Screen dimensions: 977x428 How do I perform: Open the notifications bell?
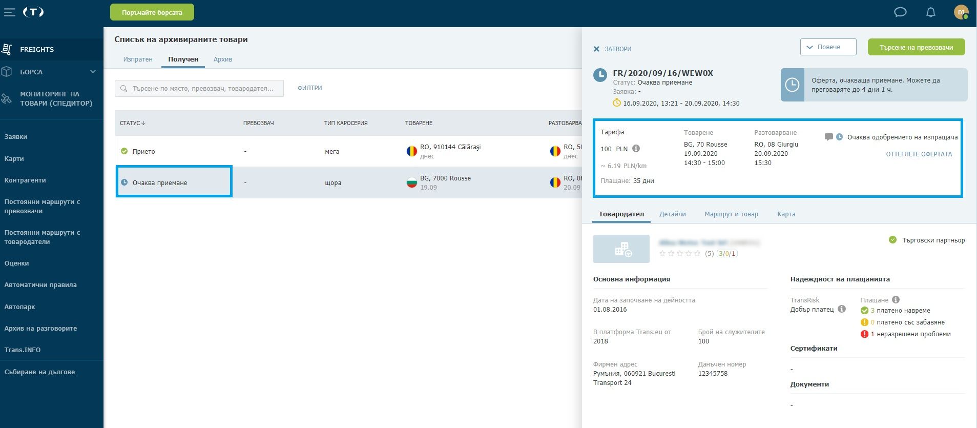(x=931, y=12)
